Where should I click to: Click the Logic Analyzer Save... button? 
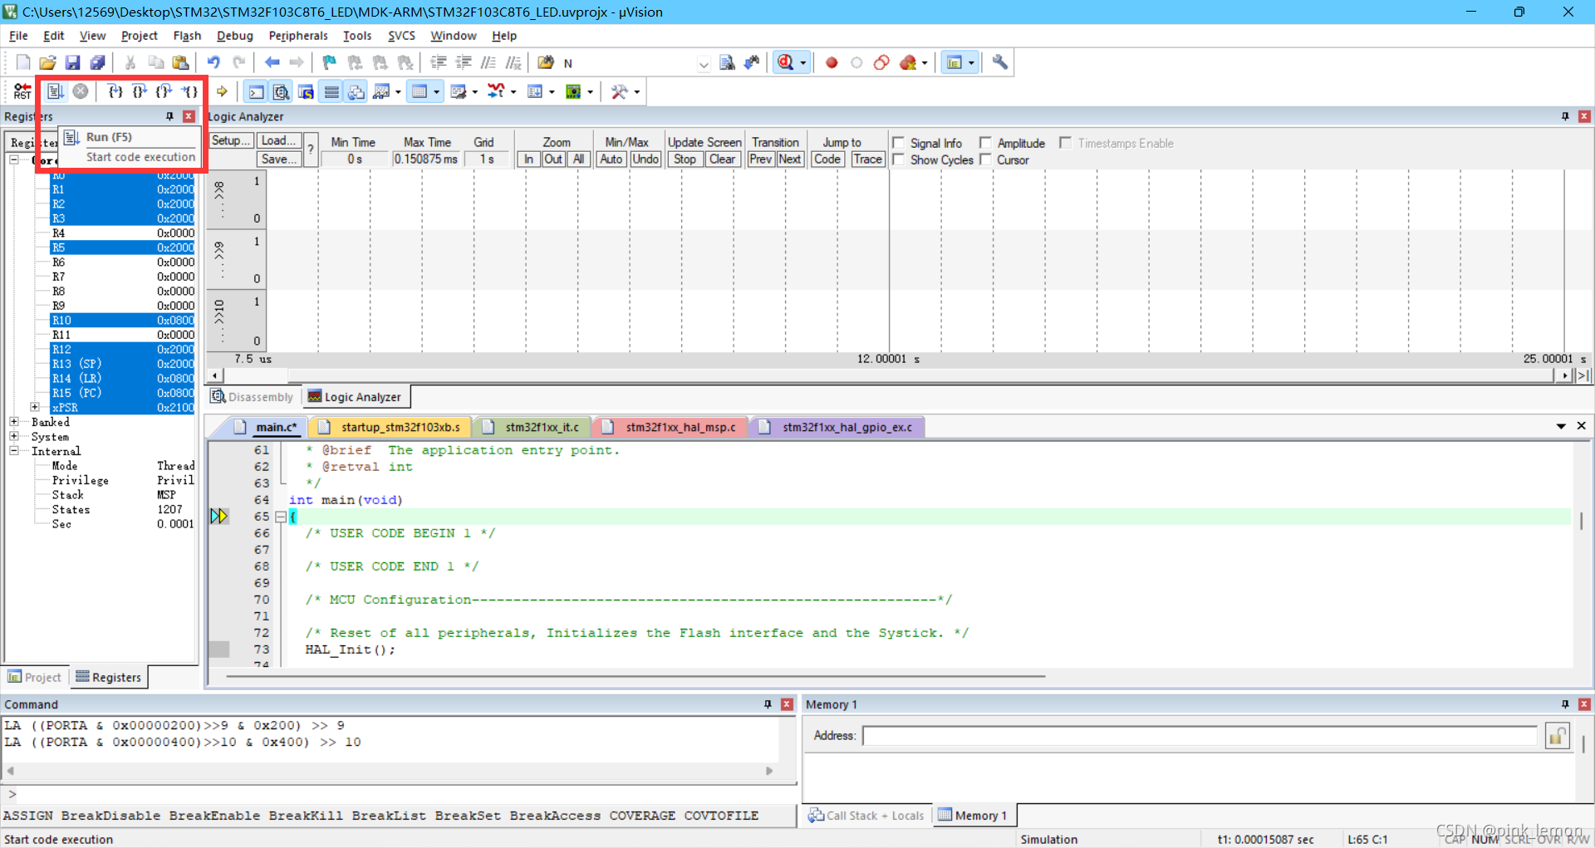tap(277, 159)
